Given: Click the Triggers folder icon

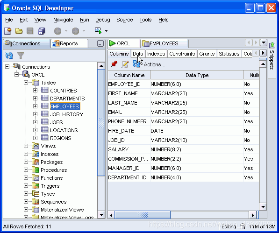Looking at the screenshot, I should pos(36,185).
